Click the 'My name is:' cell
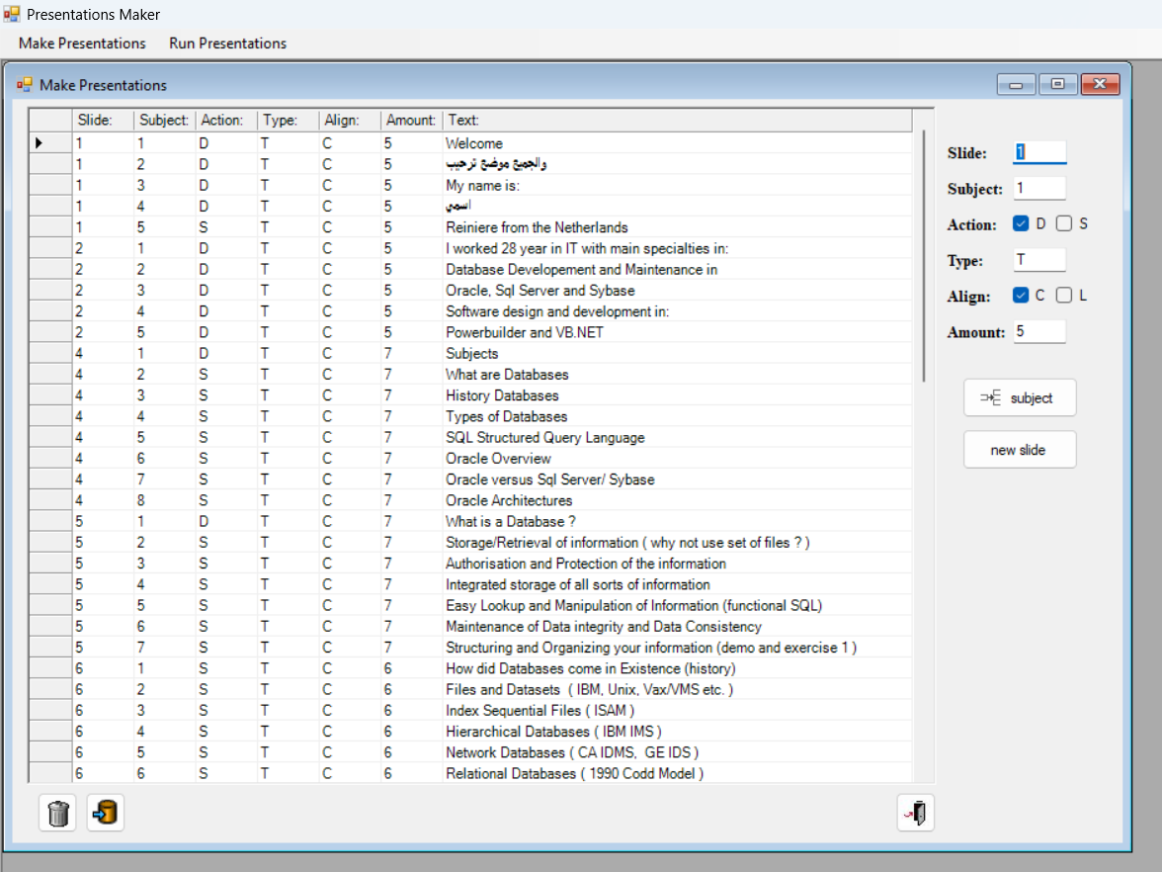The height and width of the screenshot is (872, 1162). pyautogui.click(x=678, y=186)
